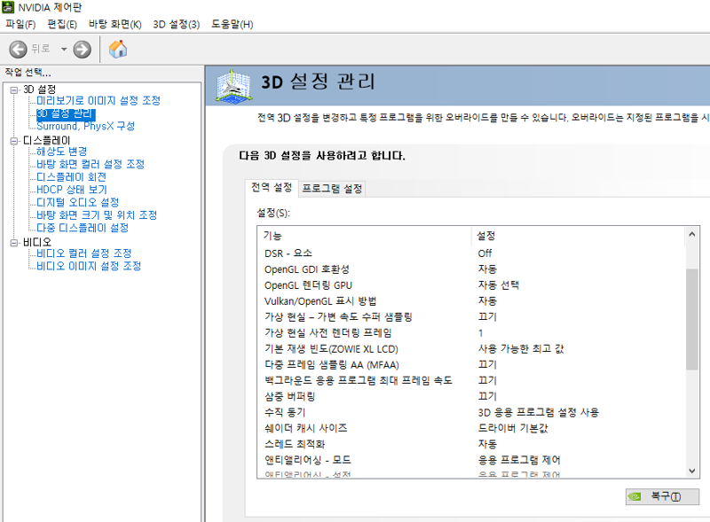Select the OpenGL 렌더링 GPU row
710x522 pixels.
471,285
